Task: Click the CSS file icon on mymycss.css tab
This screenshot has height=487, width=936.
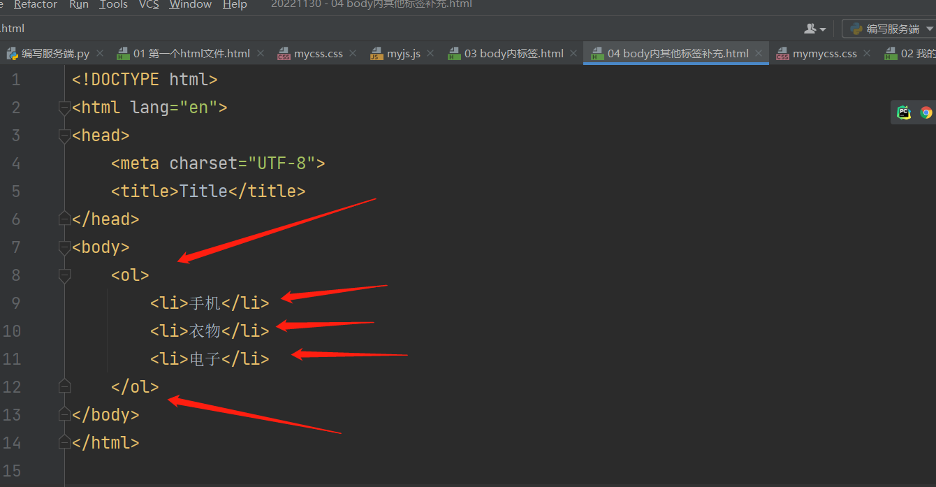Action: point(782,54)
